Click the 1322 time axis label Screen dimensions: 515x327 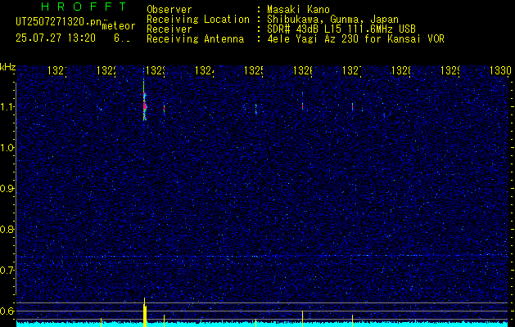click(106, 70)
